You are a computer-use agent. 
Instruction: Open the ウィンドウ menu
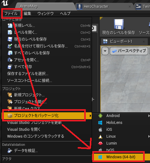click(x=46, y=13)
